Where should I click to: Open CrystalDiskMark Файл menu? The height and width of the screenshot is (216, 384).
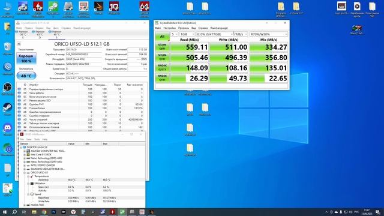pyautogui.click(x=158, y=28)
